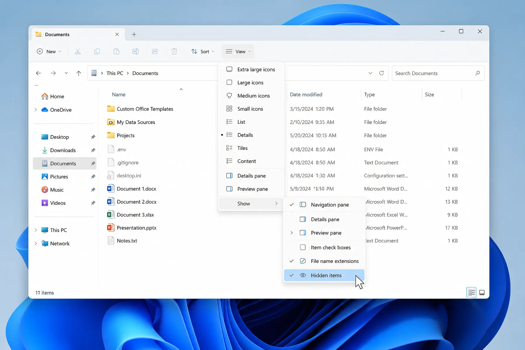
Task: Choose Large icons view
Action: tap(251, 83)
